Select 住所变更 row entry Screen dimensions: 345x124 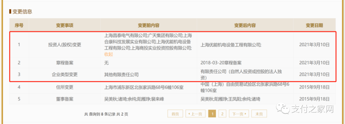click(x=65, y=87)
